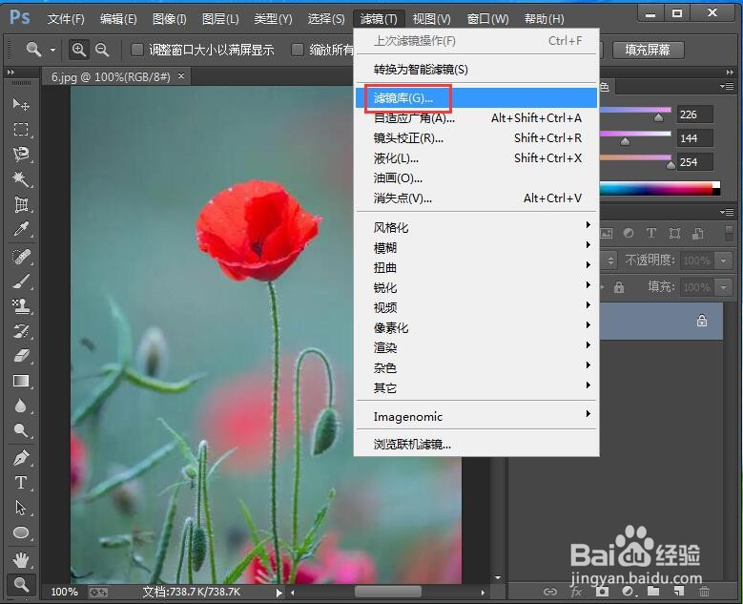Viewport: 743px width, 604px height.
Task: Expand the Imagenomic submenu
Action: (x=477, y=416)
